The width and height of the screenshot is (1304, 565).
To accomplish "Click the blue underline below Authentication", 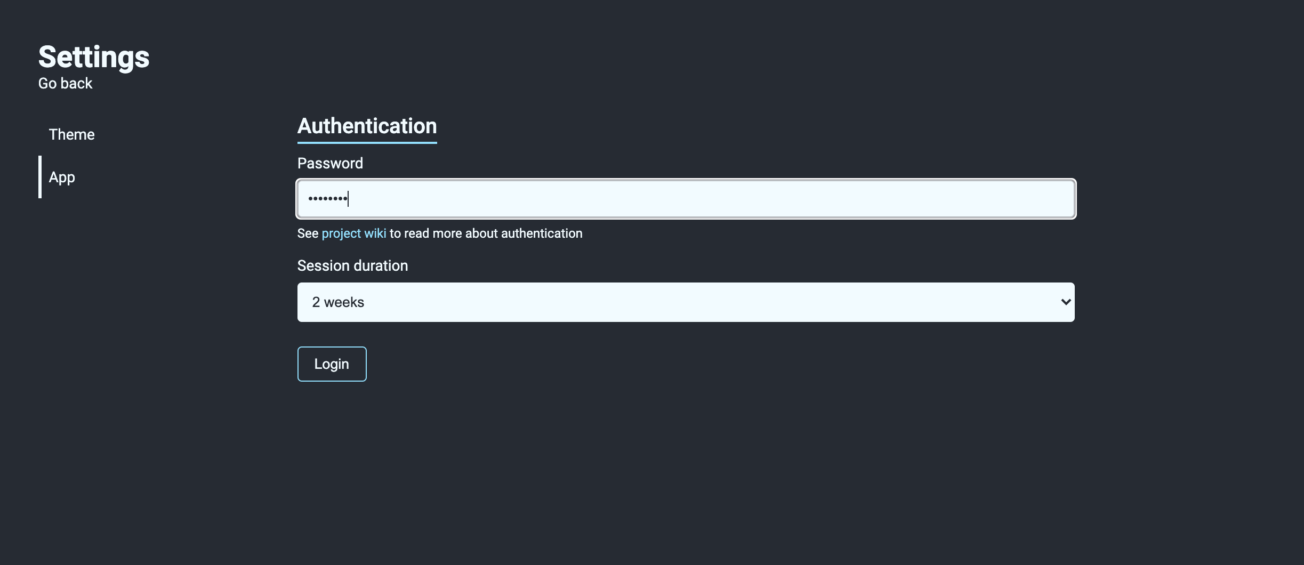I will coord(367,142).
